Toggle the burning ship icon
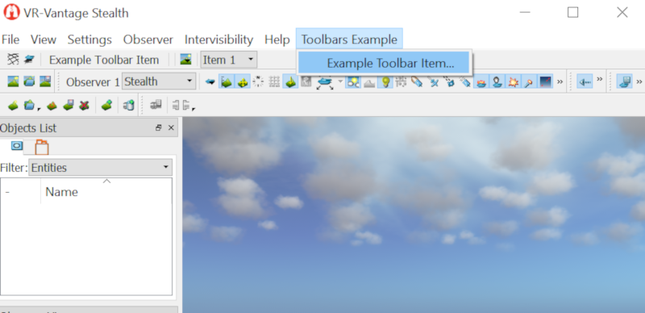The image size is (645, 313). click(x=481, y=81)
